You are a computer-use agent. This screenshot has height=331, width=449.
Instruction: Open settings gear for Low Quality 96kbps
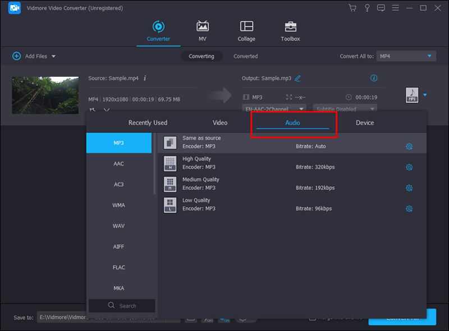[x=409, y=209]
